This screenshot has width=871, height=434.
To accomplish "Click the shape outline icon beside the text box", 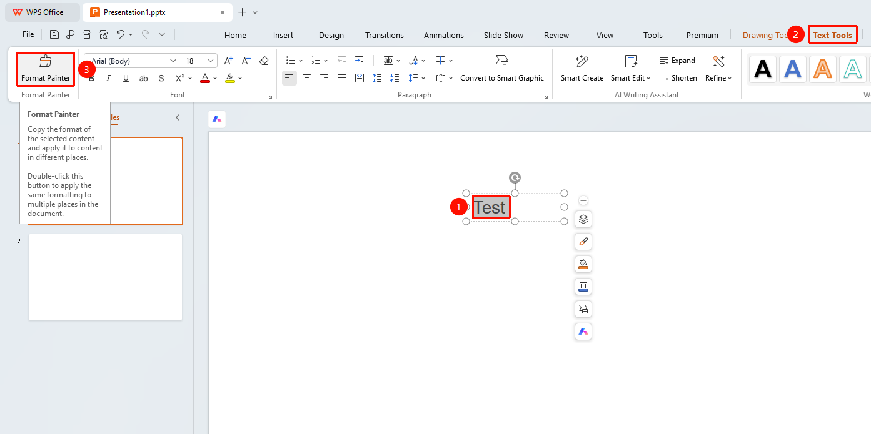I will 583,287.
